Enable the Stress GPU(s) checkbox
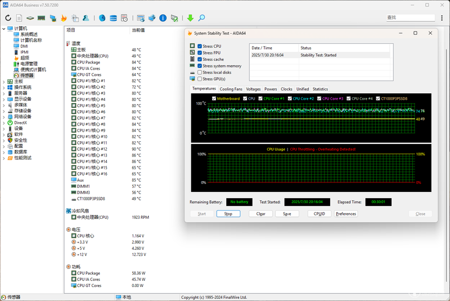 click(x=200, y=79)
